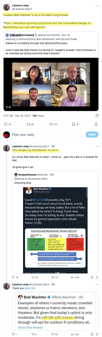Viewport: 102px width, 337px height.
Task: Open the more options menu on the main tweet
Action: [97, 5]
